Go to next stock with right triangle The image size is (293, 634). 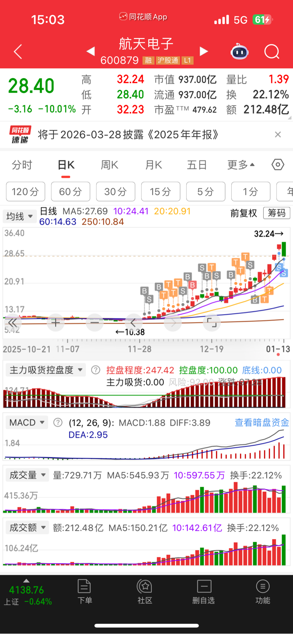[x=204, y=51]
